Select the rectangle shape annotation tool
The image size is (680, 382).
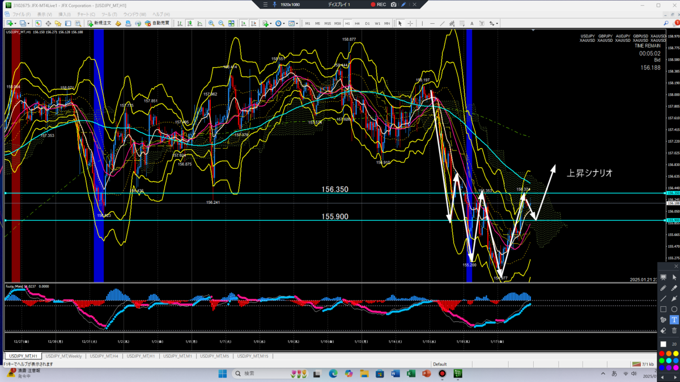pyautogui.click(x=663, y=309)
